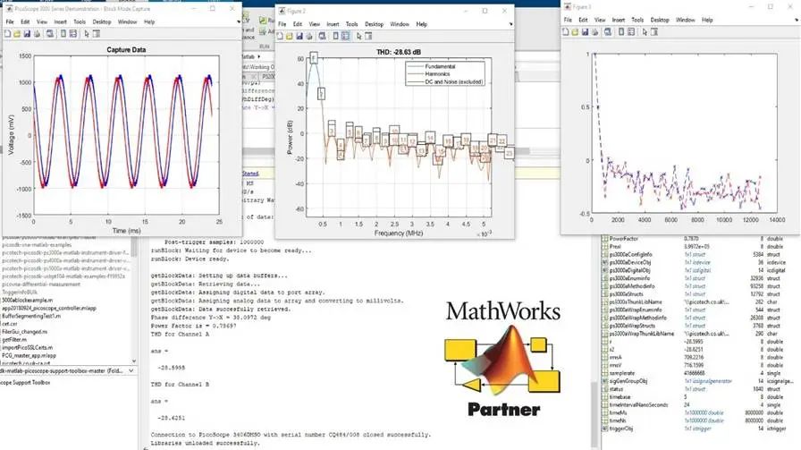Image resolution: width=801 pixels, height=450 pixels.
Task: Select ps3000aConfigInfo variable in workspace
Action: pos(630,254)
